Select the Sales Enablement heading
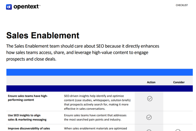The width and height of the screenshot is (196, 131). pyautogui.click(x=42, y=35)
